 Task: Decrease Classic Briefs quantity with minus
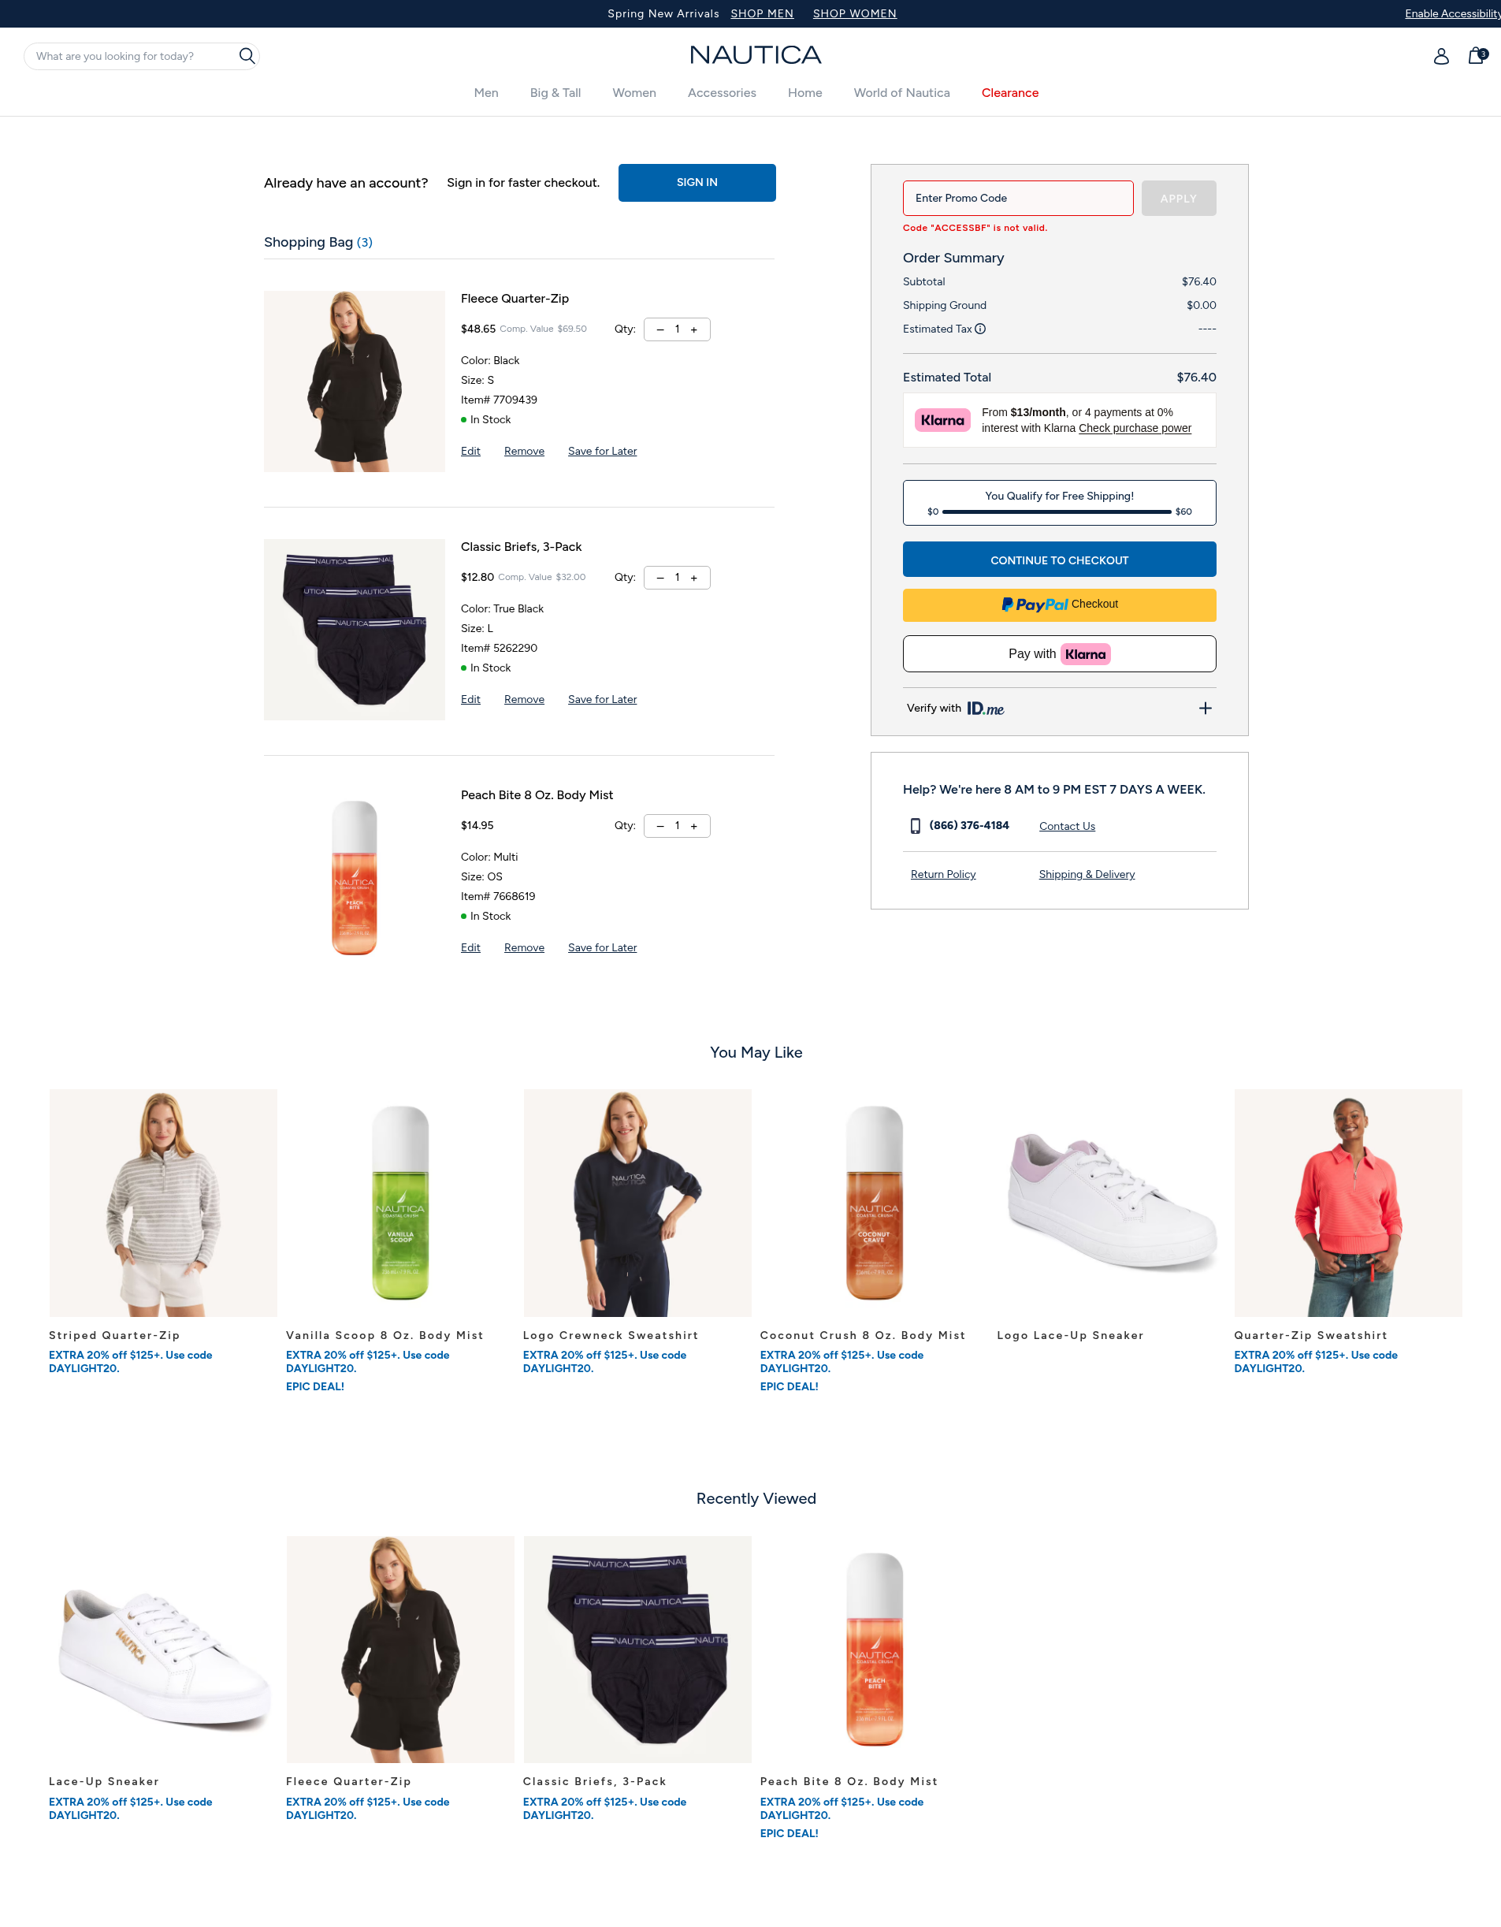point(660,578)
